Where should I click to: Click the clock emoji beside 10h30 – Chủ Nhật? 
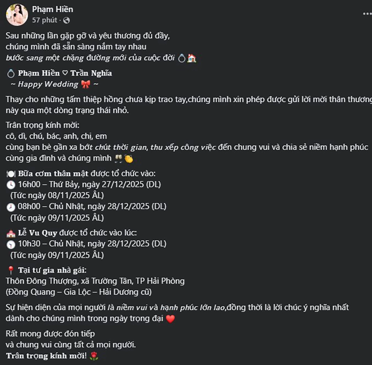point(11,245)
